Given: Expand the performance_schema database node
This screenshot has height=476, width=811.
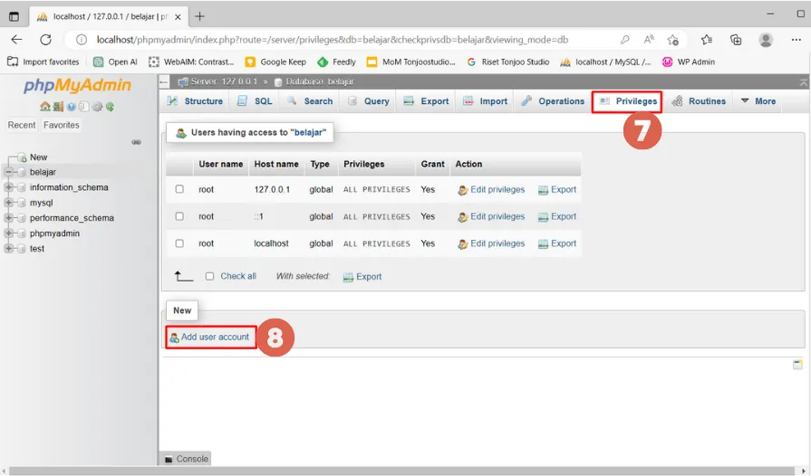Looking at the screenshot, I should [8, 218].
